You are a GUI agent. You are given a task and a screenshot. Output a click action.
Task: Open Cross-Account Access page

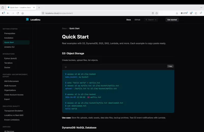(14, 95)
